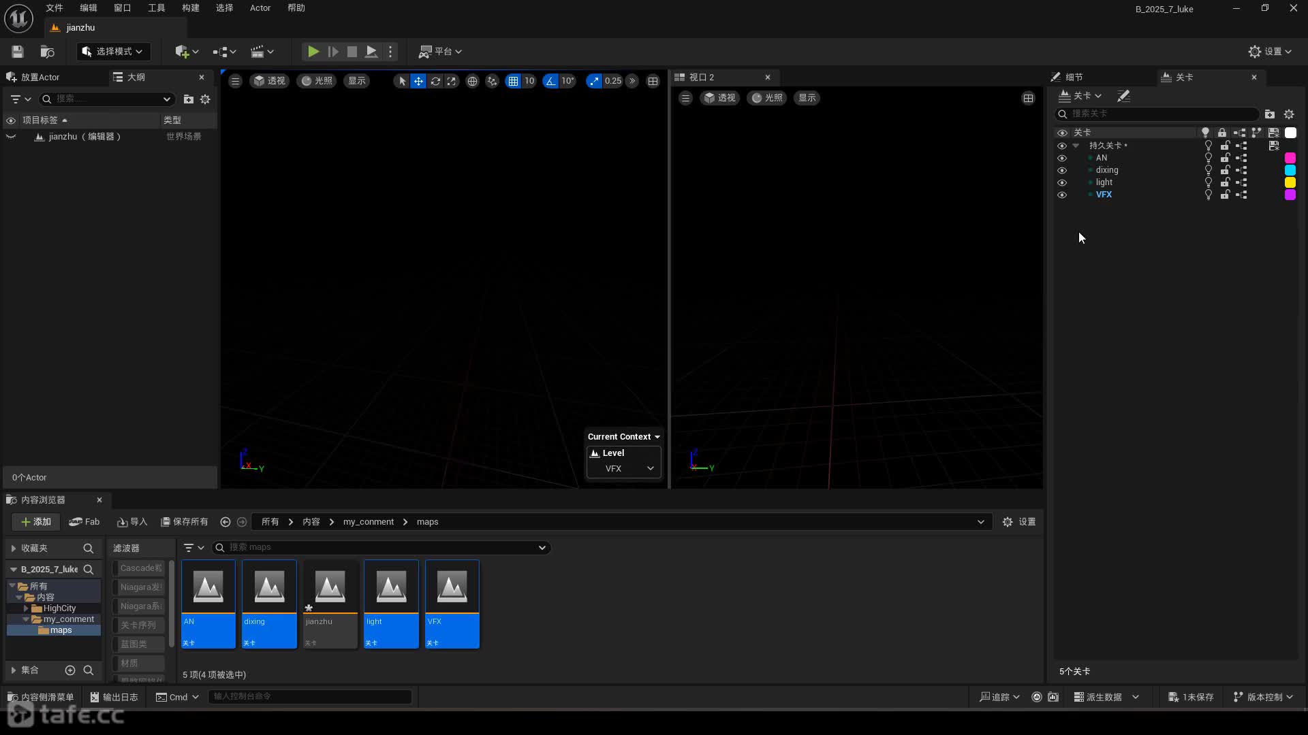Image resolution: width=1308 pixels, height=735 pixels.
Task: Open the quick Add content icon
Action: pos(186,51)
